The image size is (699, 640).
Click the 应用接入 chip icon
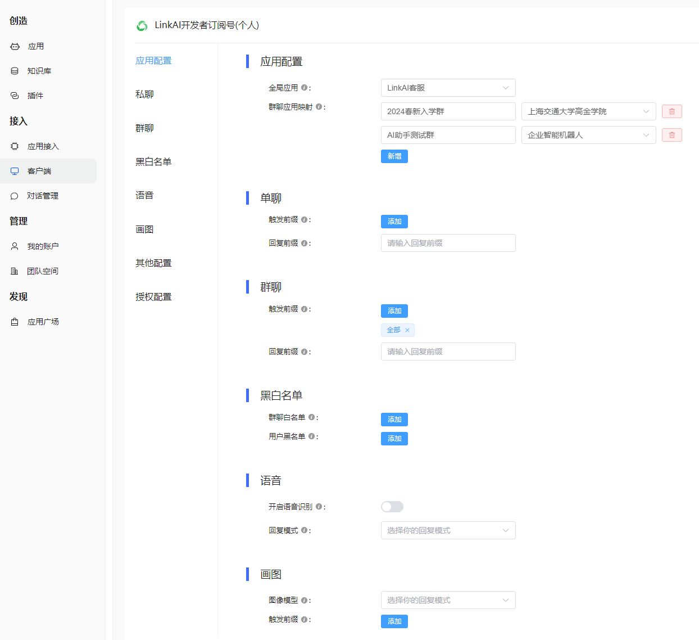tap(15, 146)
